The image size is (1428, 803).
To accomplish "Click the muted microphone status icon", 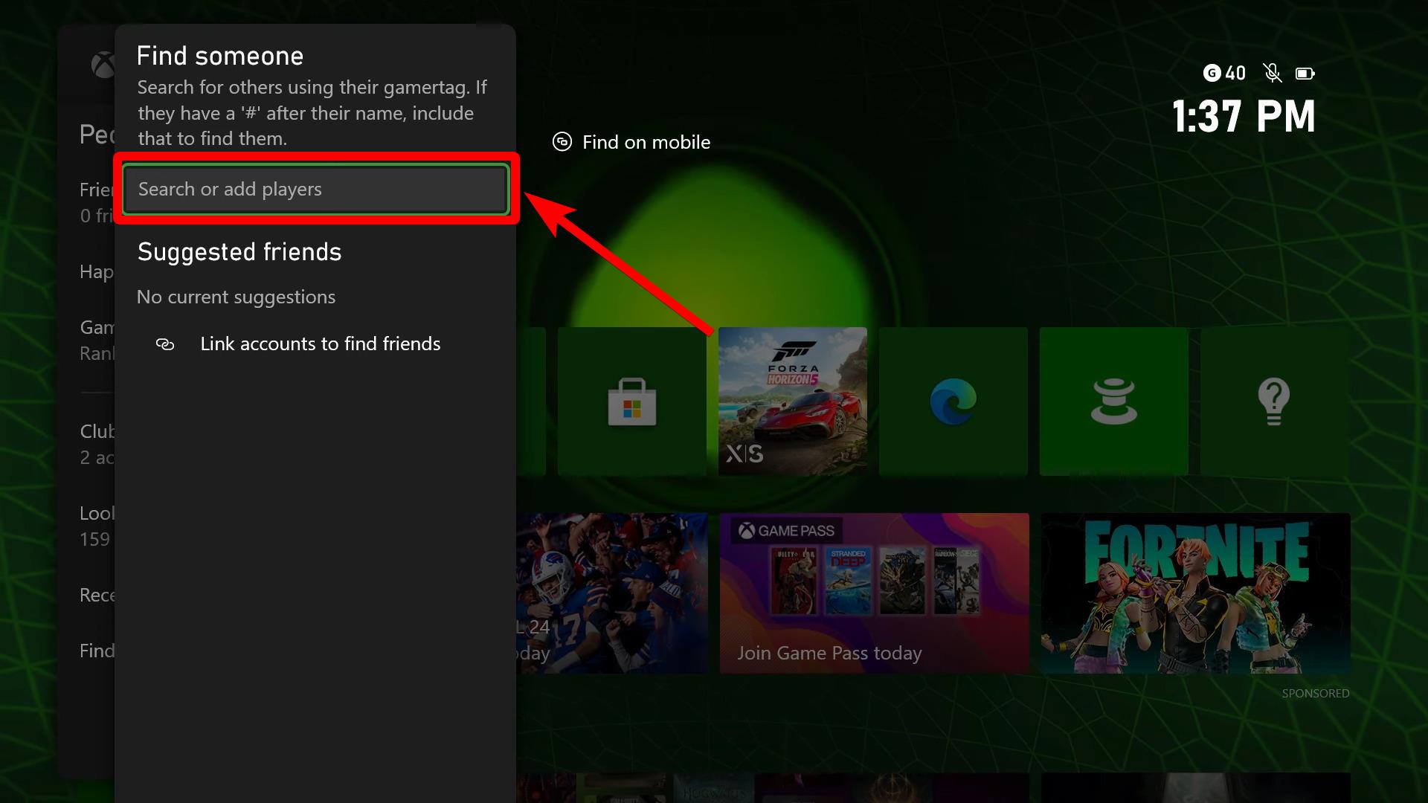I will 1272,73.
